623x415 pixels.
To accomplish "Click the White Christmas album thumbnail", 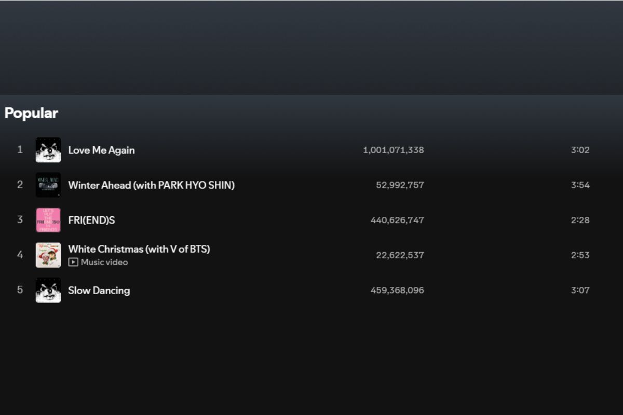I will pos(48,255).
